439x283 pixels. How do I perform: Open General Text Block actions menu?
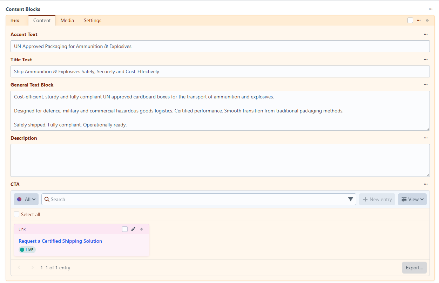[x=426, y=85]
